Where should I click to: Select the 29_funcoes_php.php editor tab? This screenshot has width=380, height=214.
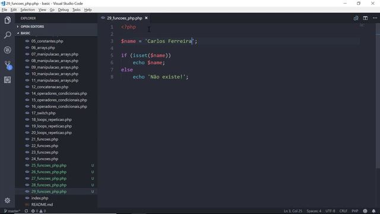click(124, 18)
